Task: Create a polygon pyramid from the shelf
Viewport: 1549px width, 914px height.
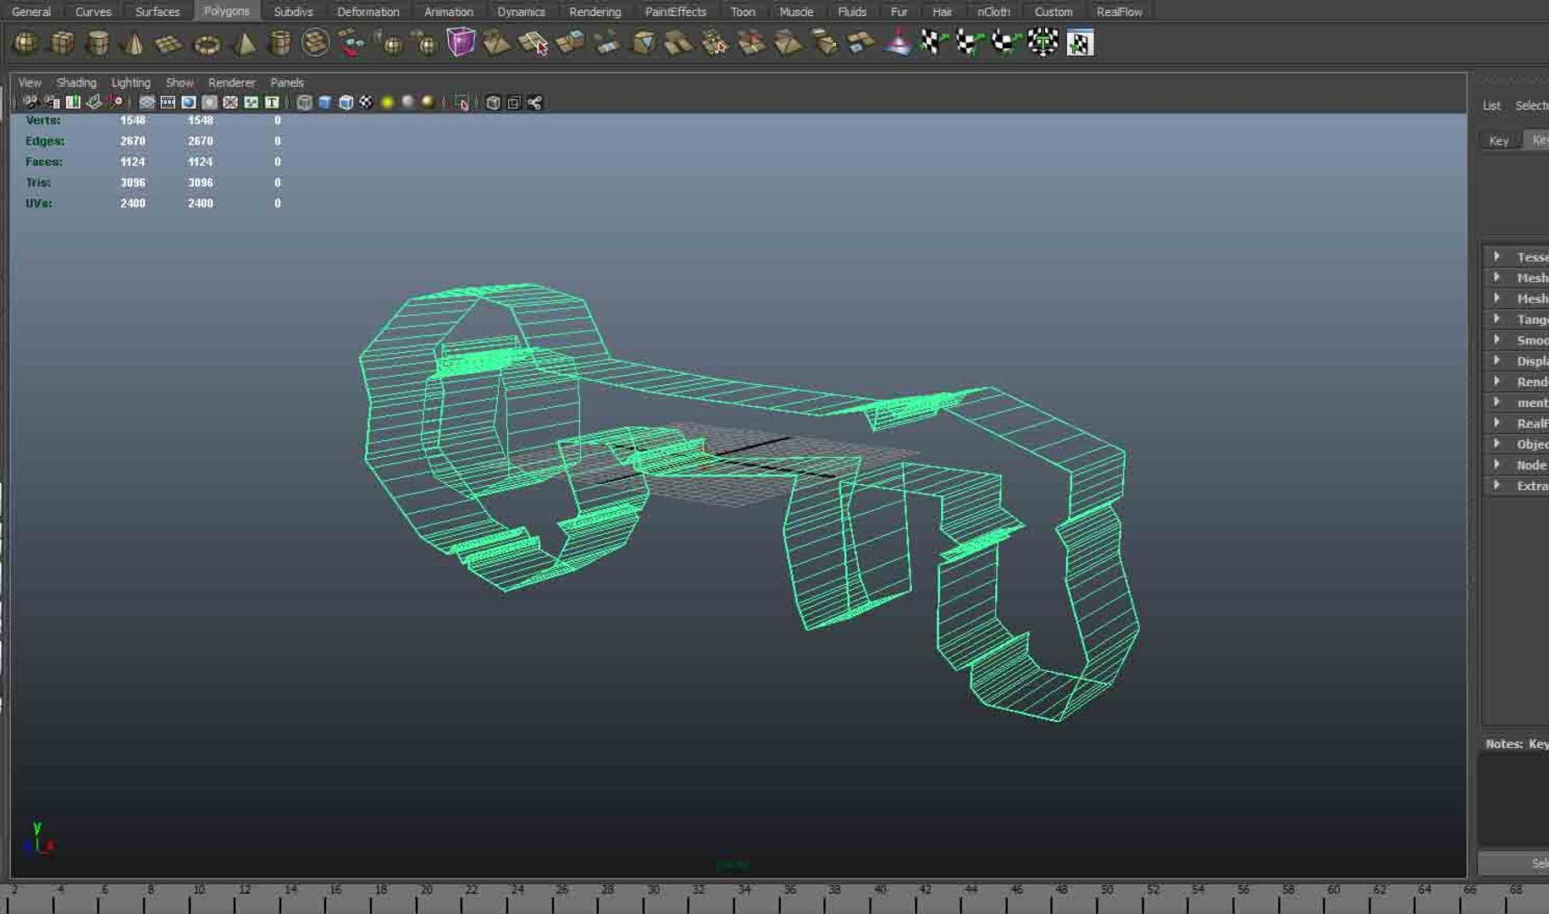Action: [244, 42]
